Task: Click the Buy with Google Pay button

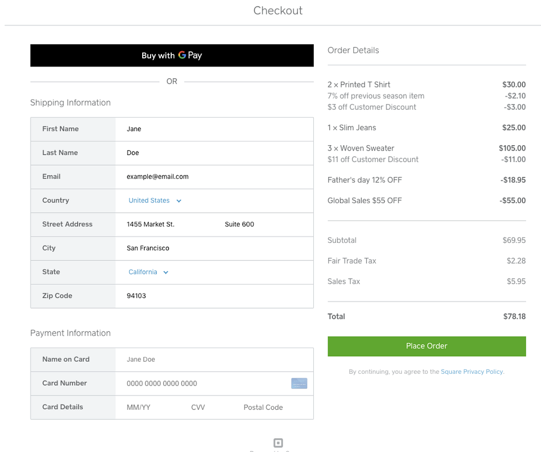Action: (172, 55)
